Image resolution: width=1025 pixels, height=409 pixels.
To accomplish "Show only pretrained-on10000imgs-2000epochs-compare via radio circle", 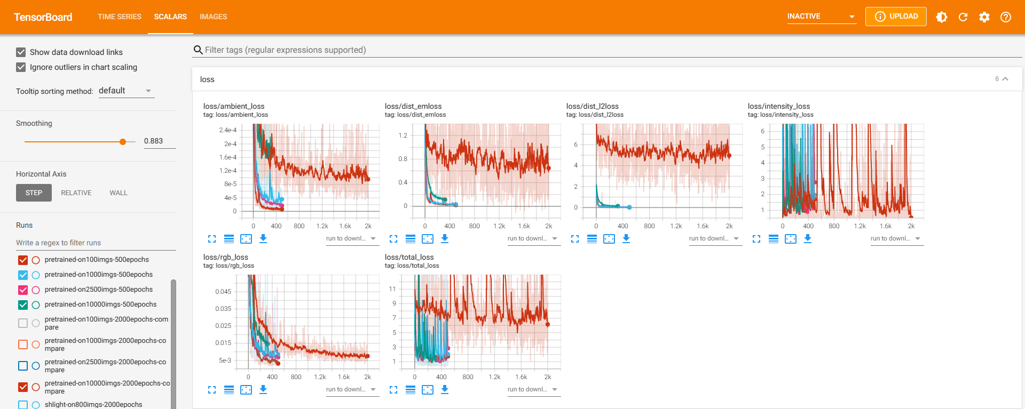I will pos(36,387).
